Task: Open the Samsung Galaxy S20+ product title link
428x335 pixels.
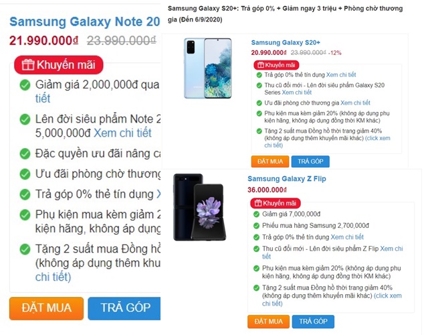Action: tap(286, 43)
